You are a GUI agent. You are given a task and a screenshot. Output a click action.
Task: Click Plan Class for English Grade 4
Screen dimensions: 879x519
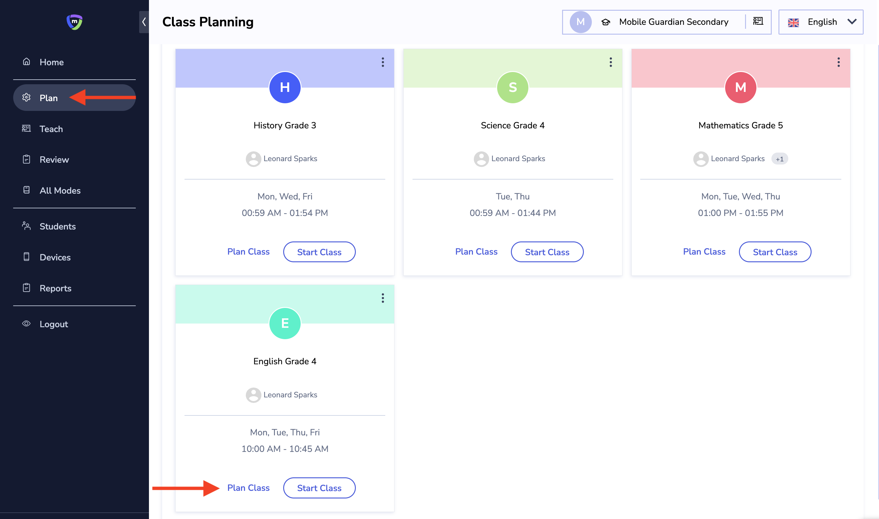tap(248, 488)
